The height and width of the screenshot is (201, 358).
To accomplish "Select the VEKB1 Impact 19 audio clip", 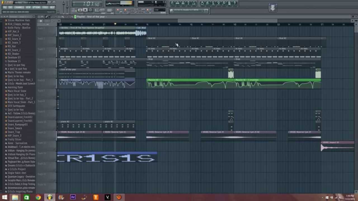I will (x=337, y=146).
